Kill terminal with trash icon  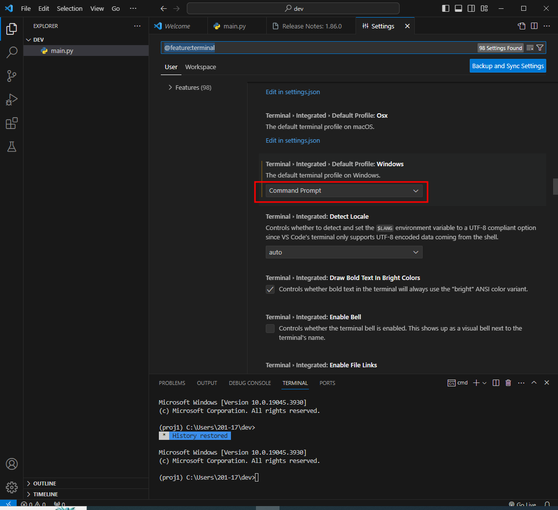pos(508,382)
